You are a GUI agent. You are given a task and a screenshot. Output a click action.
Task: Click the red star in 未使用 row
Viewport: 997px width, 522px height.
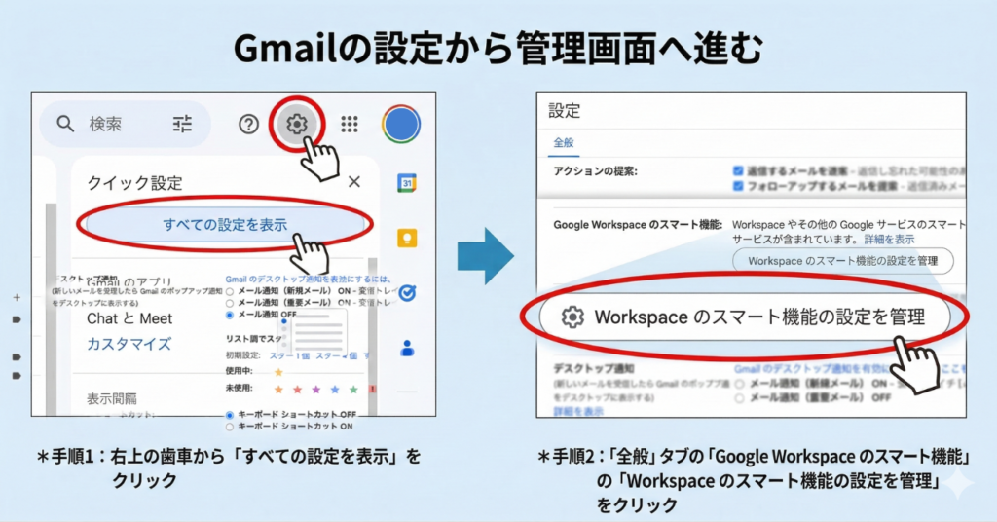pyautogui.click(x=297, y=390)
